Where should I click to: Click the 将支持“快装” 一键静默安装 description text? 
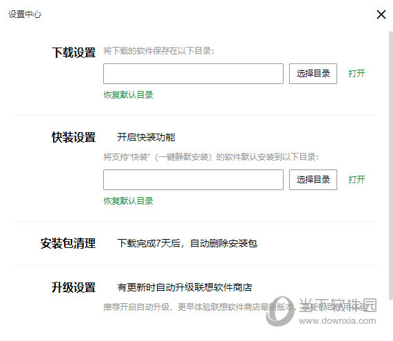(x=211, y=157)
